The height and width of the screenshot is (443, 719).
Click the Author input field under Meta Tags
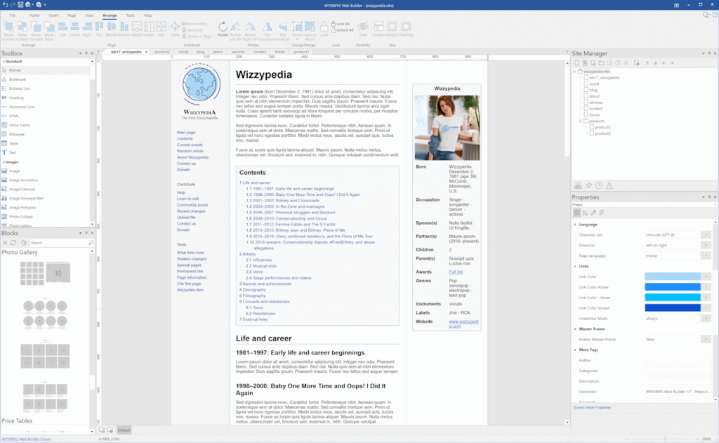click(678, 361)
